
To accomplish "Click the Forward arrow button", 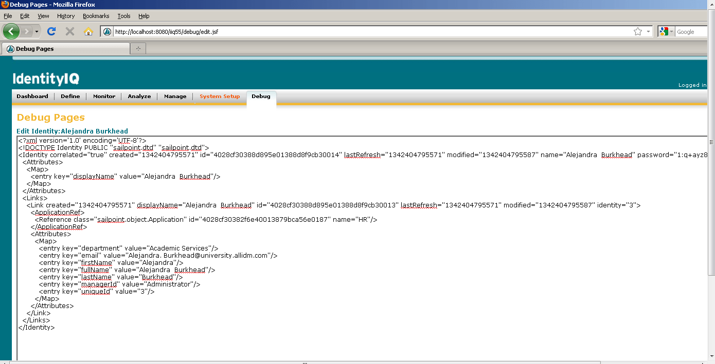I will 27,32.
